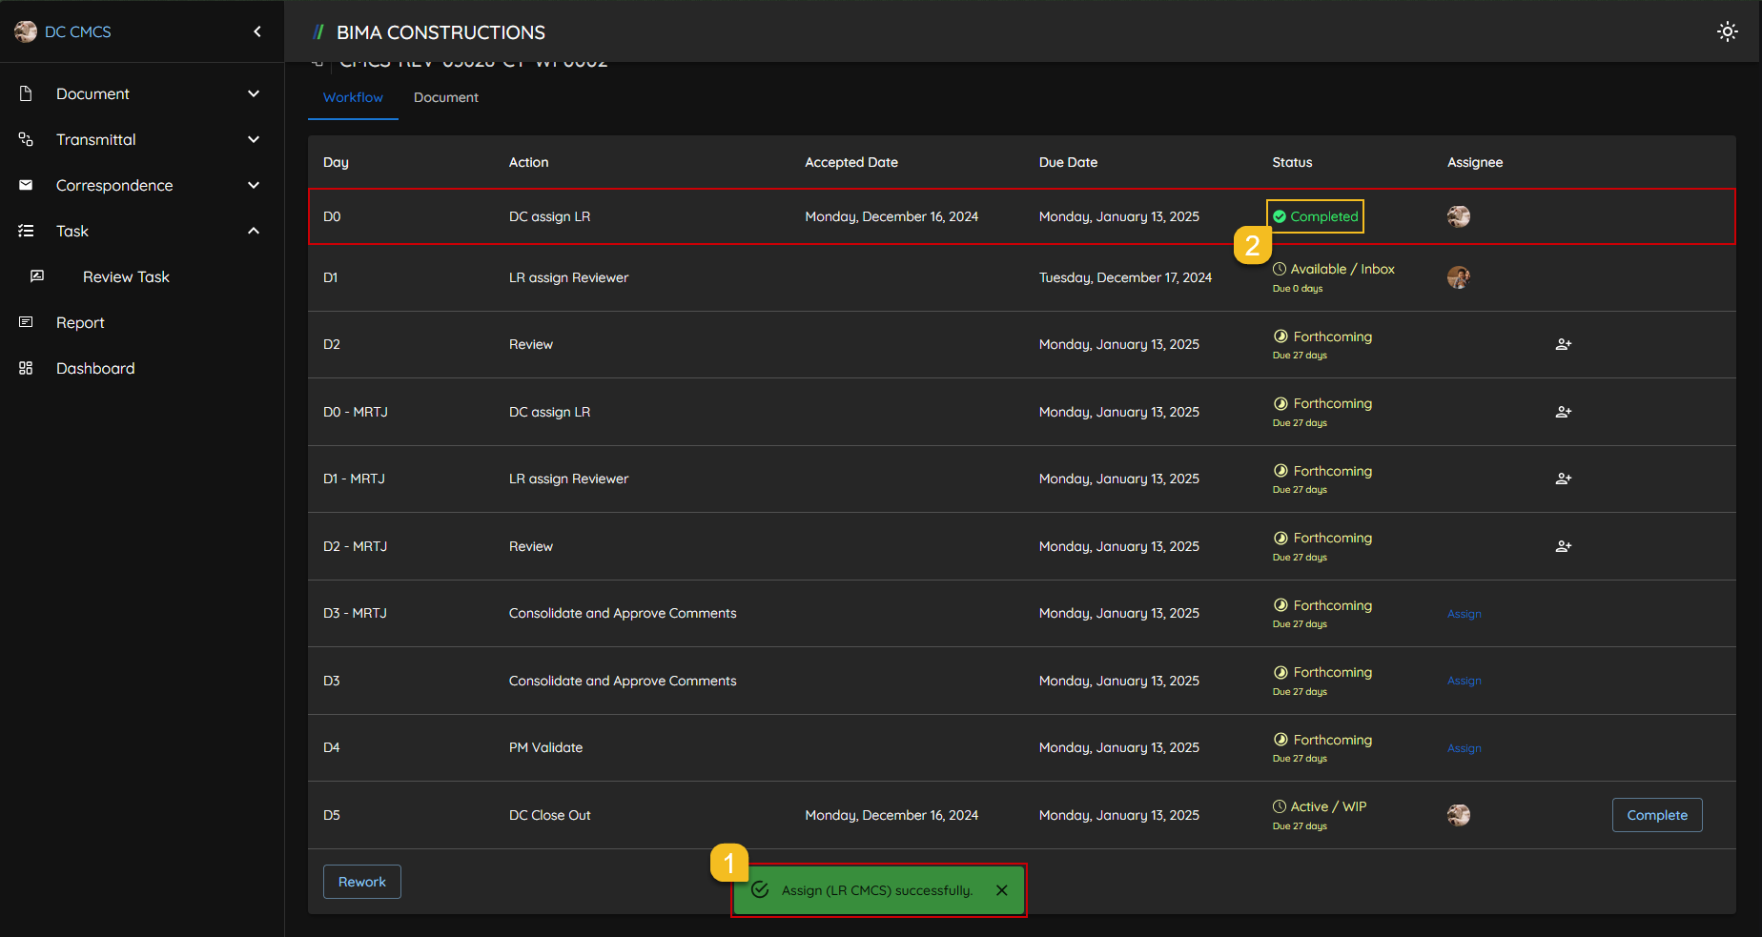
Task: Dismiss the success notification toast
Action: click(1001, 890)
